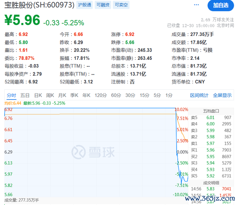This screenshot has width=238, height=205.
Task: Select the 1分 interval tab
Action: point(169,95)
